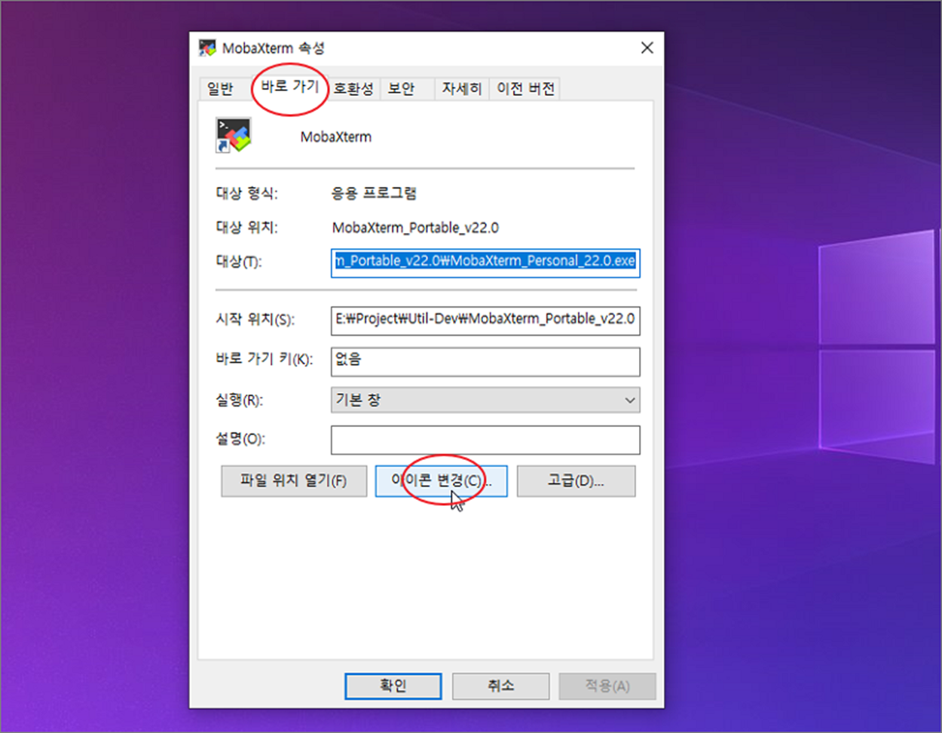
Task: Click the 응용 프로그램 text
Action: click(375, 194)
